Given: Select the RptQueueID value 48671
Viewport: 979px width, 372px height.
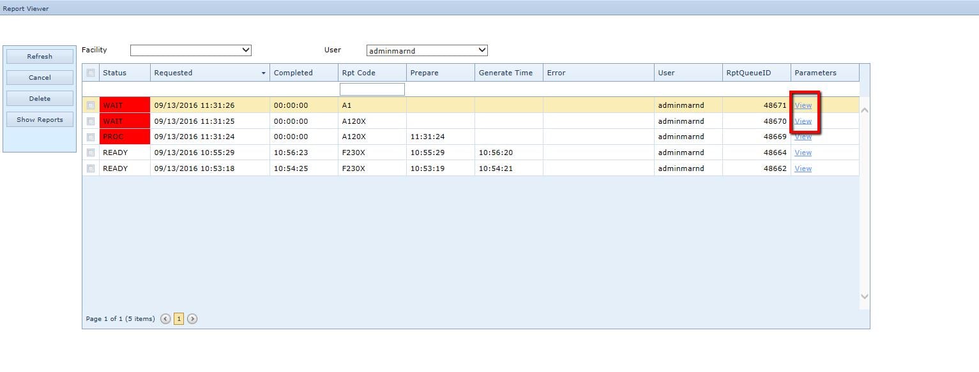Looking at the screenshot, I should [775, 105].
